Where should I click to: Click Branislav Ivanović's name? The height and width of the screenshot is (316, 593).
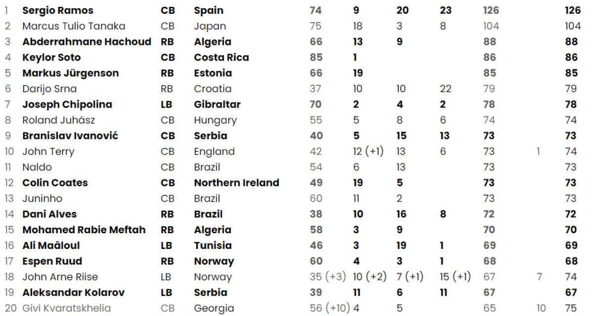(70, 136)
